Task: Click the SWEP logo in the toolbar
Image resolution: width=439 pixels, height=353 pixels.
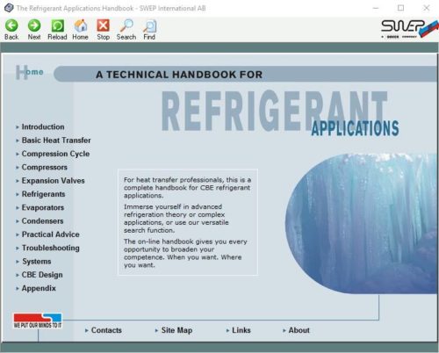Action: (410, 29)
